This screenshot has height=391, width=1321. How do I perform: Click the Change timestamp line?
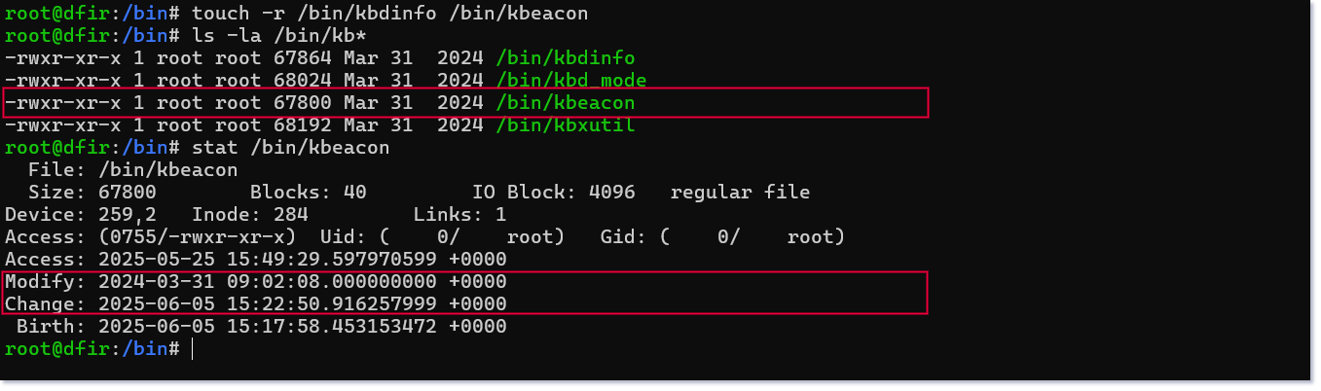[x=256, y=304]
